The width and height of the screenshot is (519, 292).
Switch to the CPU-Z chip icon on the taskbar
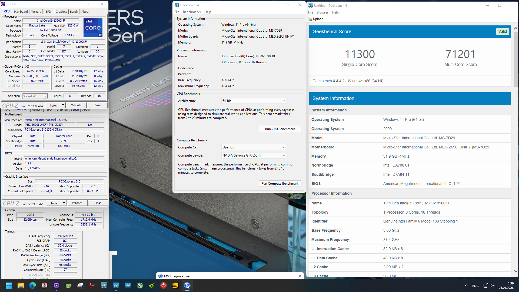pos(56,286)
